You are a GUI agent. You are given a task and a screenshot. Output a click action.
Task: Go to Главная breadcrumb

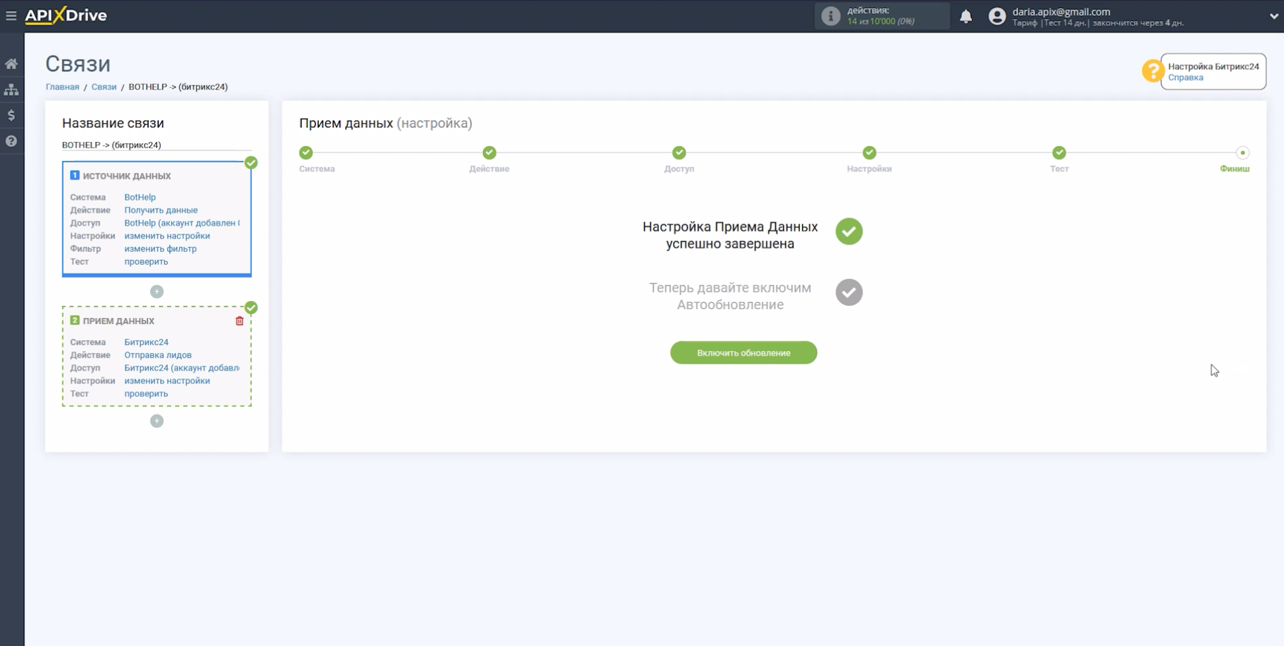coord(63,87)
